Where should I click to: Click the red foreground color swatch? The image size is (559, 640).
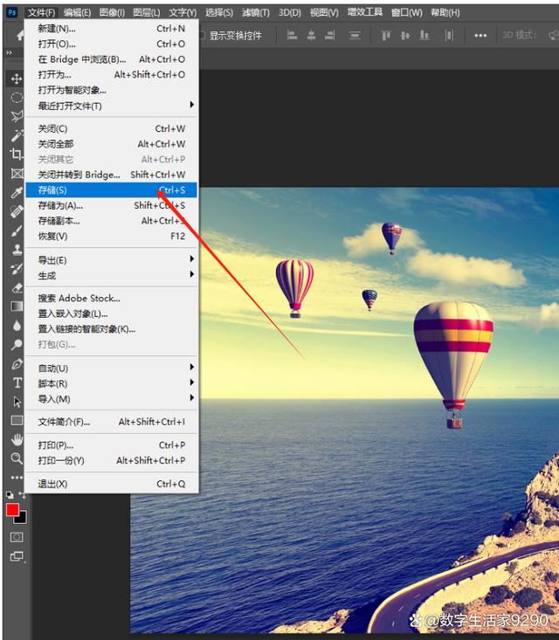click(12, 510)
